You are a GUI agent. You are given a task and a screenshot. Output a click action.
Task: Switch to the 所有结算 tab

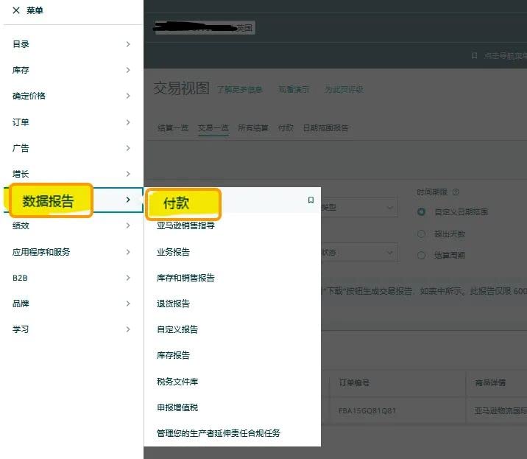coord(253,128)
